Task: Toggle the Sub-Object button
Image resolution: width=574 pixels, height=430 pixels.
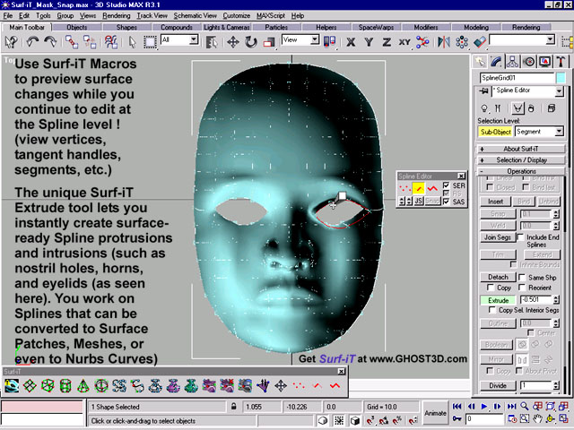Action: [x=495, y=132]
